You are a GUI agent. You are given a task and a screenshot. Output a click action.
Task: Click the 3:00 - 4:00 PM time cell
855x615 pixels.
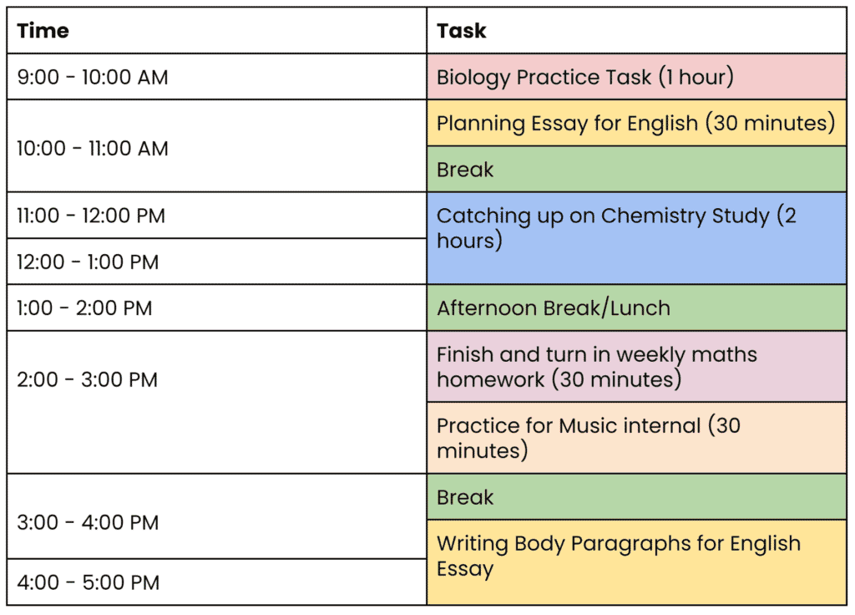point(216,516)
